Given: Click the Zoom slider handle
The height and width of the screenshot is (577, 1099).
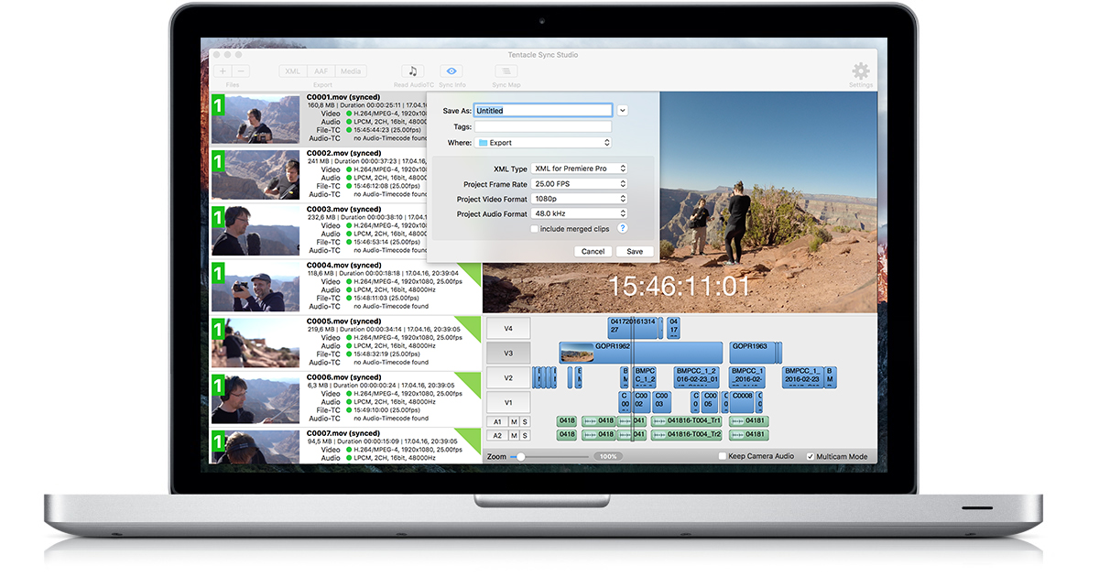Looking at the screenshot, I should click(521, 456).
